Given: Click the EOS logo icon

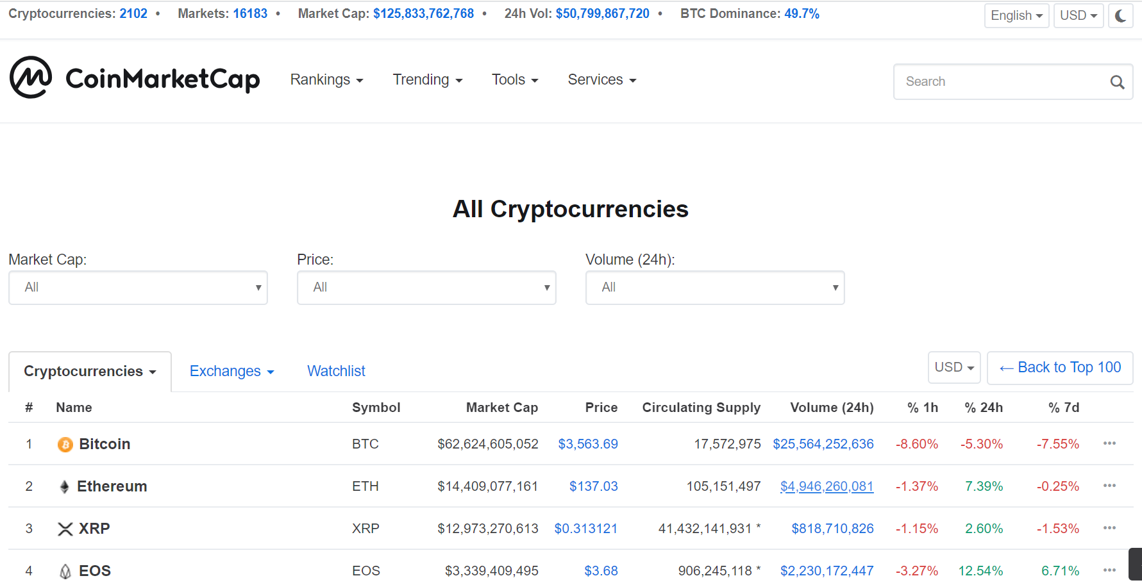Looking at the screenshot, I should click(x=65, y=571).
